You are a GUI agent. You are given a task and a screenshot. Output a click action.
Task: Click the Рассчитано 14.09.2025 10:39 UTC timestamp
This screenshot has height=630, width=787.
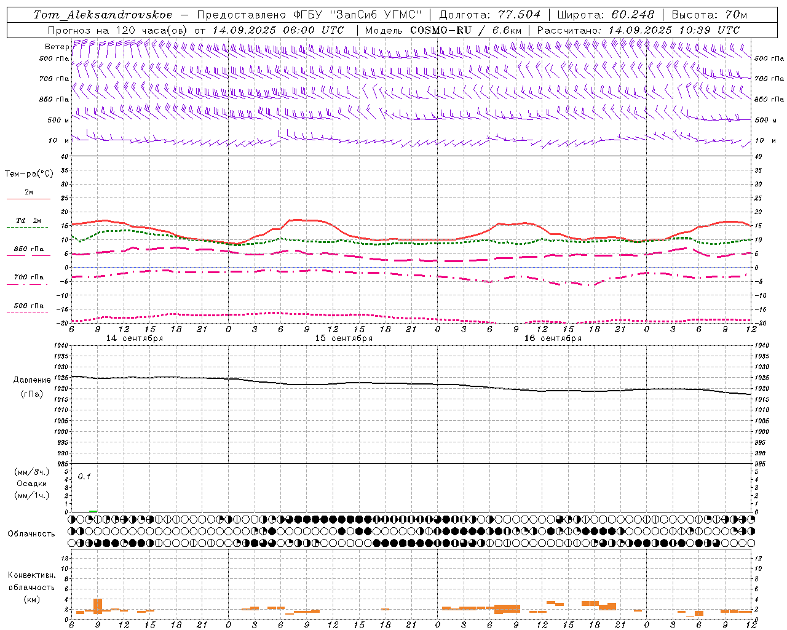tap(639, 30)
